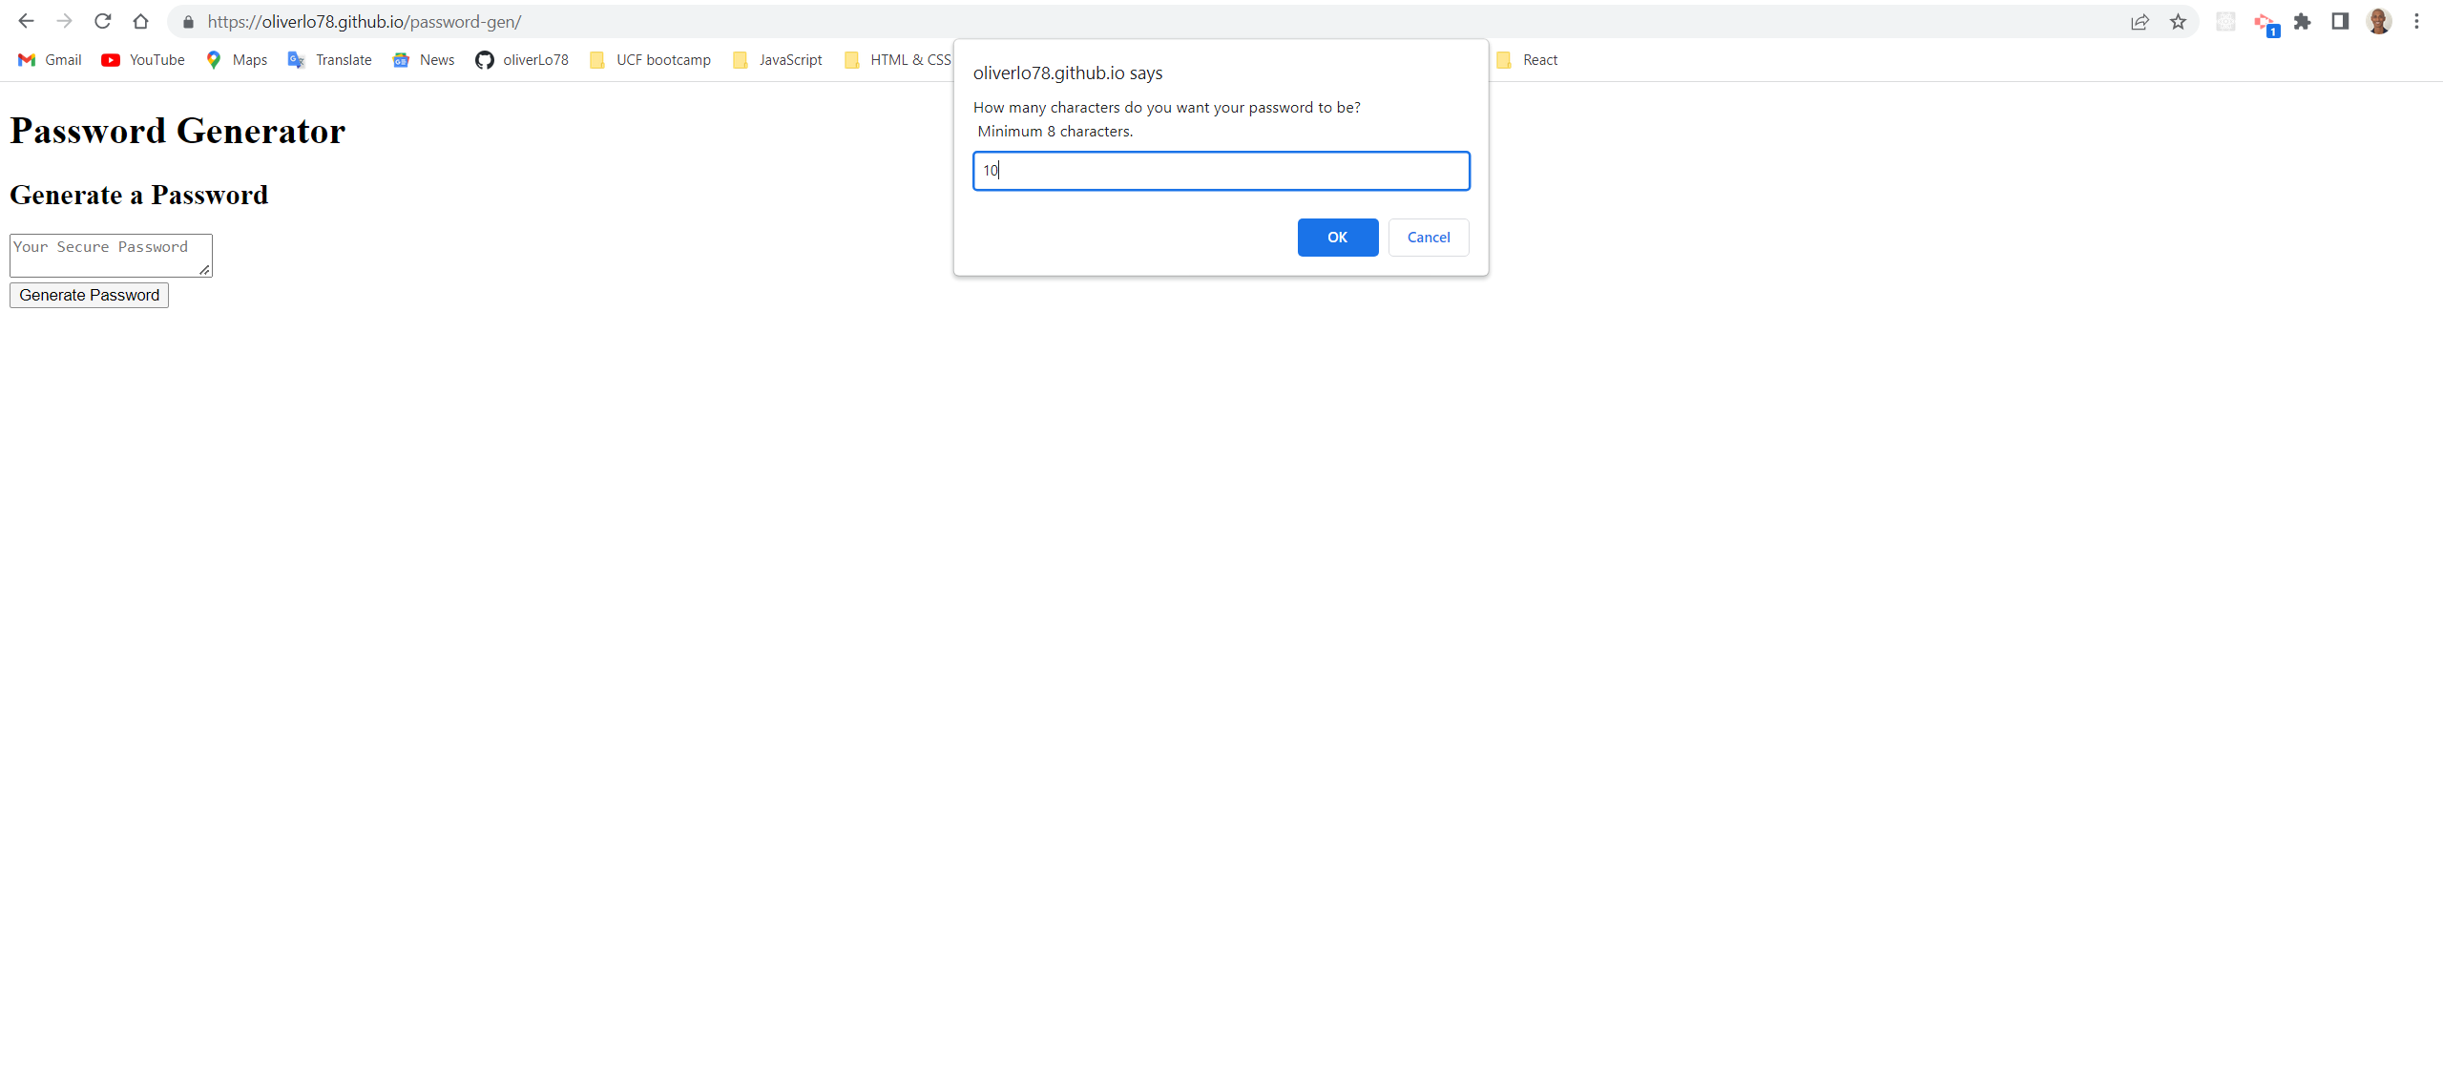Open the JavaScript bookmarks folder

[x=777, y=59]
